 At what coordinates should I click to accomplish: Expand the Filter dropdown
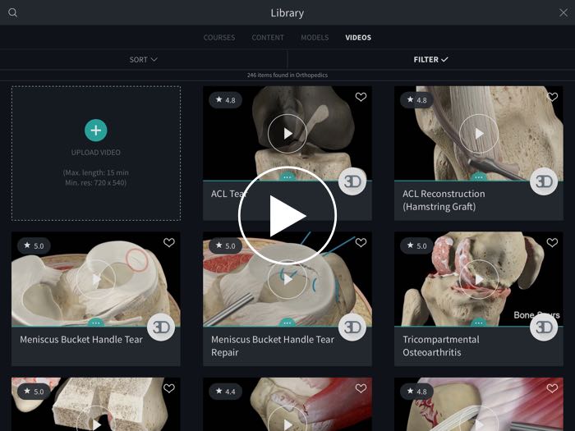[x=430, y=59]
